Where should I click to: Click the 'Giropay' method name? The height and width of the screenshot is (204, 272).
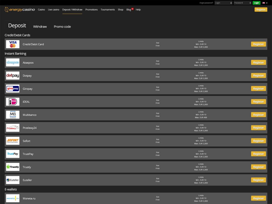pos(28,89)
